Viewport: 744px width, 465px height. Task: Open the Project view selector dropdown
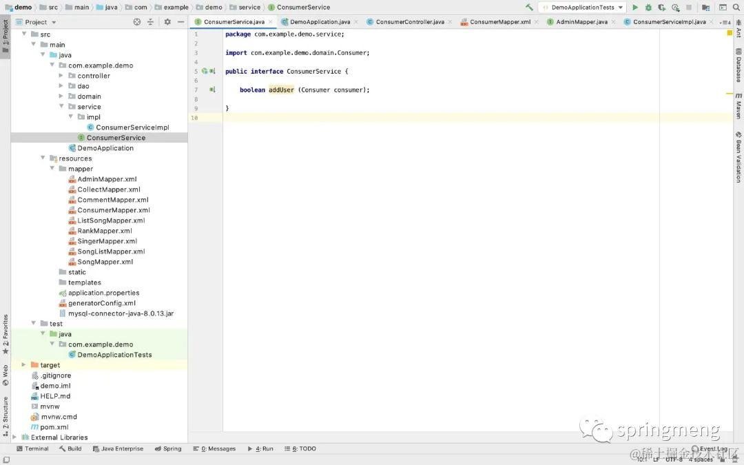[x=36, y=22]
